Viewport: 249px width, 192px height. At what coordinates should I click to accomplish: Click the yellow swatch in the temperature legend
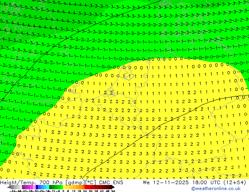(64, 187)
